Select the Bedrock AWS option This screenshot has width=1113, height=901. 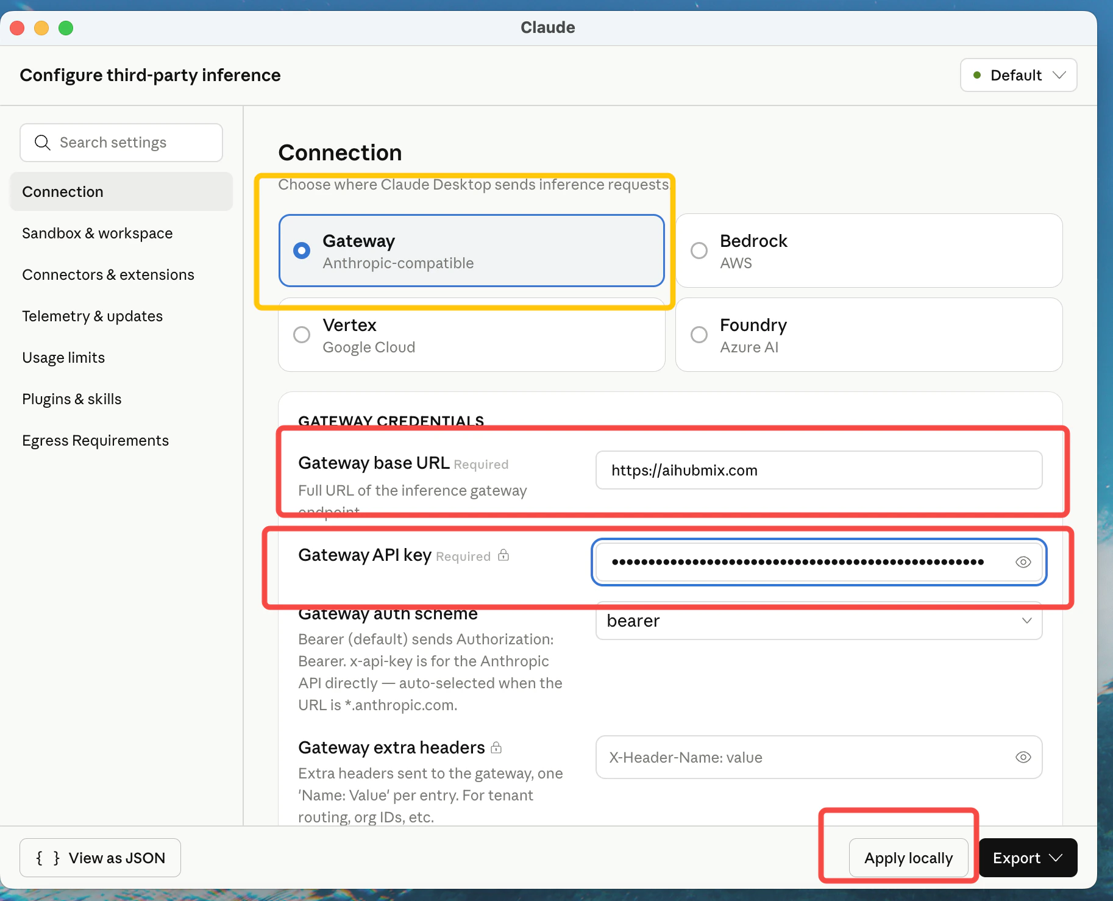click(x=869, y=251)
